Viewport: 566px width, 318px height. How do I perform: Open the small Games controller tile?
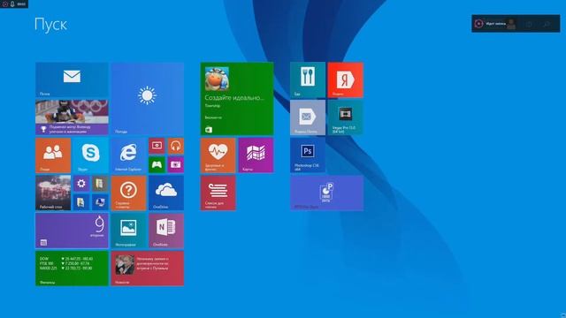(157, 165)
